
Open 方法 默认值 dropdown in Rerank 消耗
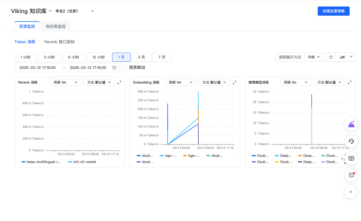click(99, 82)
